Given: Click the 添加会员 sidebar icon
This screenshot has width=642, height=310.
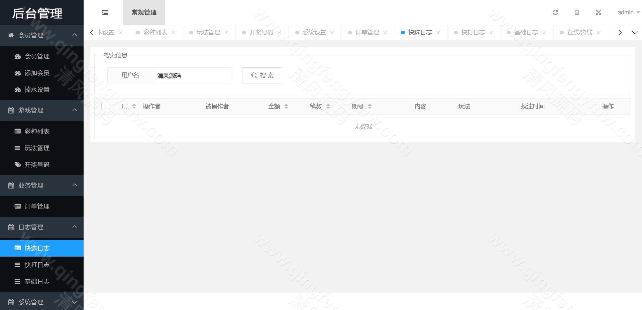Looking at the screenshot, I should 18,73.
